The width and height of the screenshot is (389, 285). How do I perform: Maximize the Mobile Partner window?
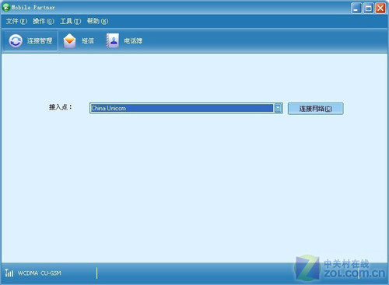point(368,8)
